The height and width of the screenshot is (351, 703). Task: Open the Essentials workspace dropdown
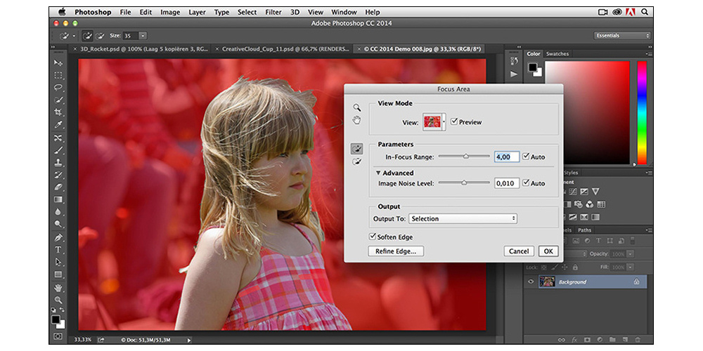tap(622, 35)
